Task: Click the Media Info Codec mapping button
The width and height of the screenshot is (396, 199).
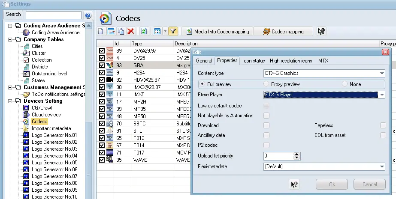Action: (x=217, y=31)
